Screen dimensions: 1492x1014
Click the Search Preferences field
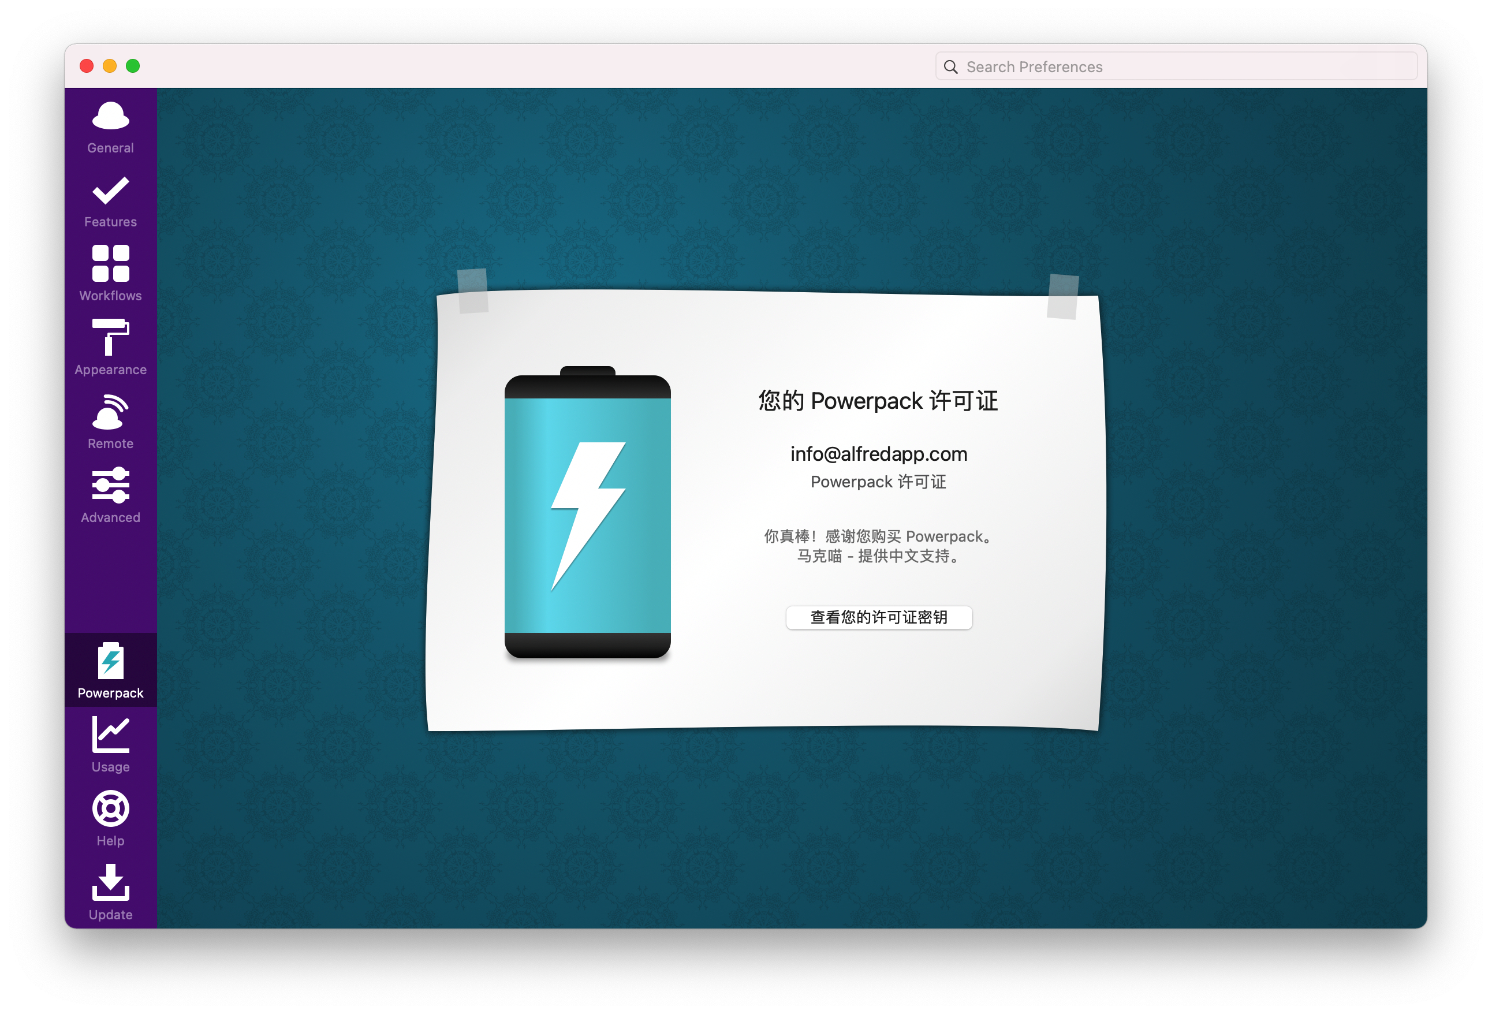[1176, 67]
